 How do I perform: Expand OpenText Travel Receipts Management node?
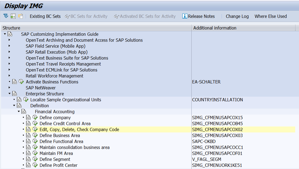tap(9, 64)
